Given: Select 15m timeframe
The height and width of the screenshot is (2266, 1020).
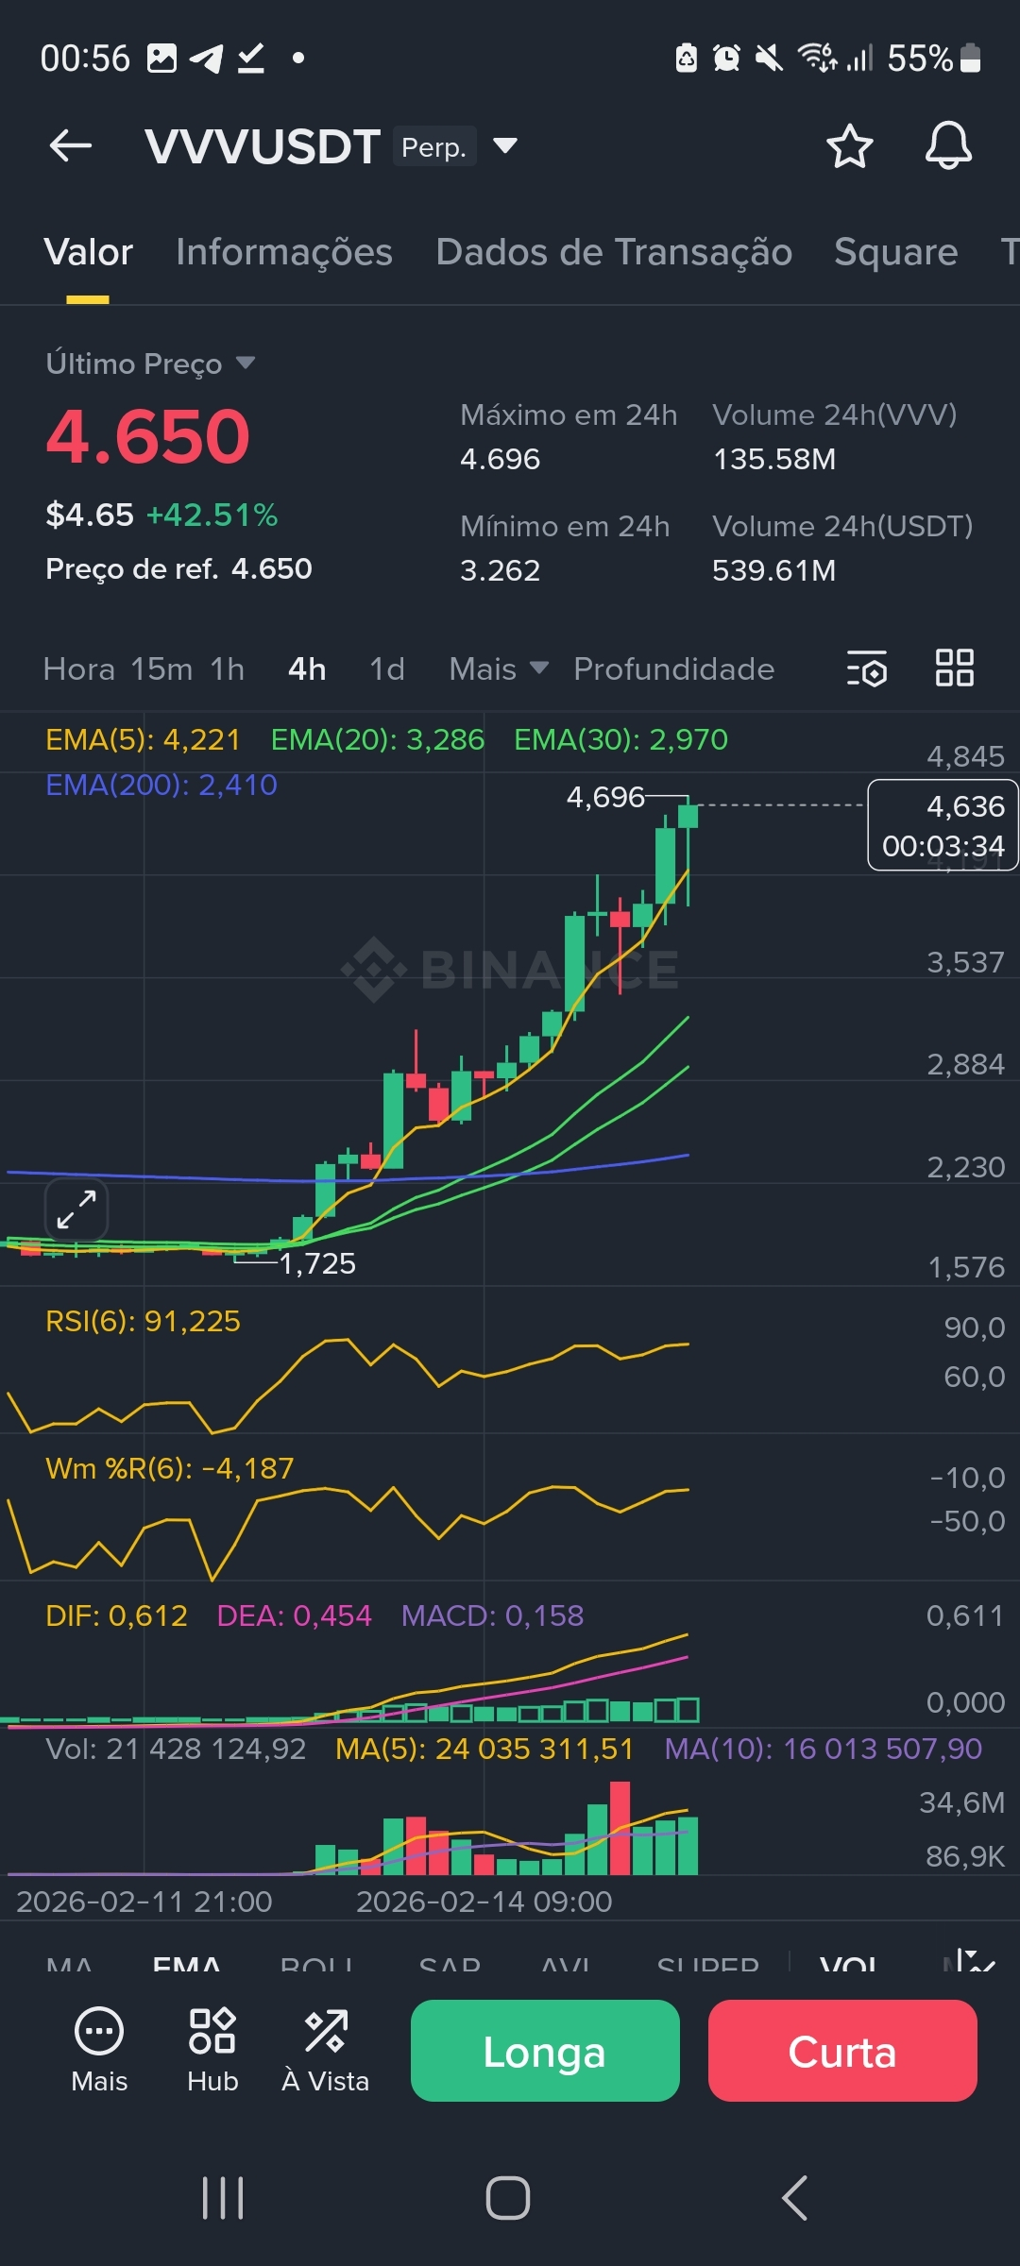Looking at the screenshot, I should (x=161, y=668).
